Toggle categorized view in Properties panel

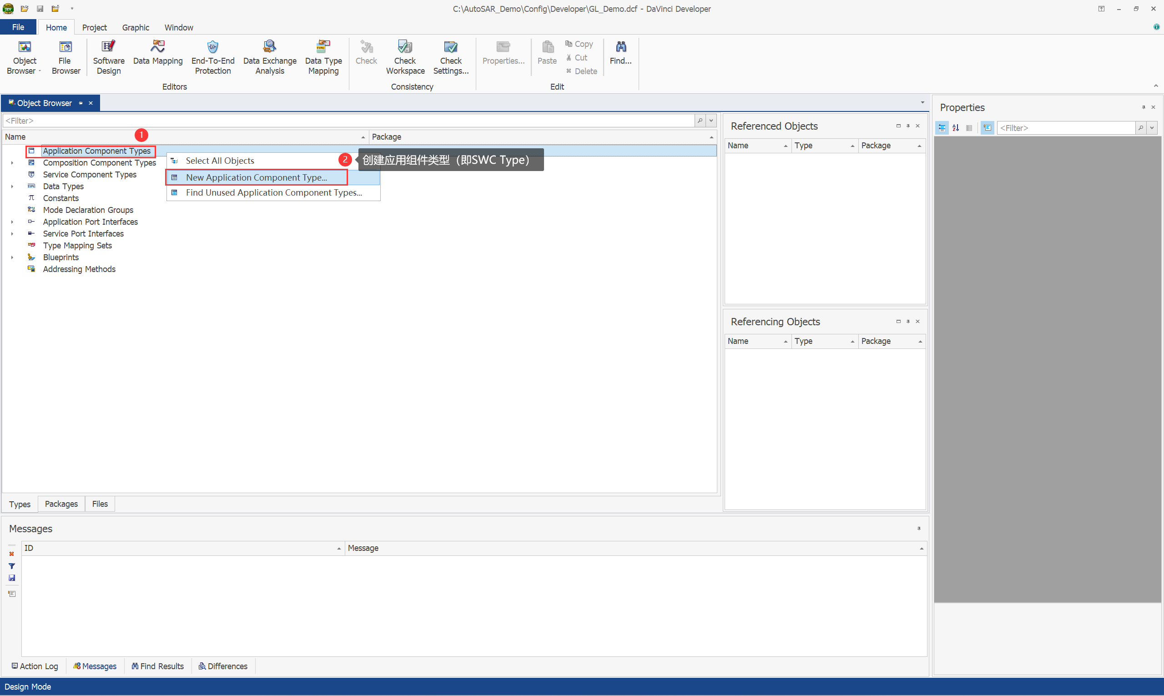(942, 128)
